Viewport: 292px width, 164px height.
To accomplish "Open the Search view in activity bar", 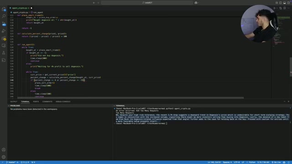I will pos(4,16).
